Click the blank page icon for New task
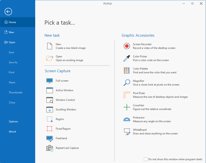 (49, 46)
